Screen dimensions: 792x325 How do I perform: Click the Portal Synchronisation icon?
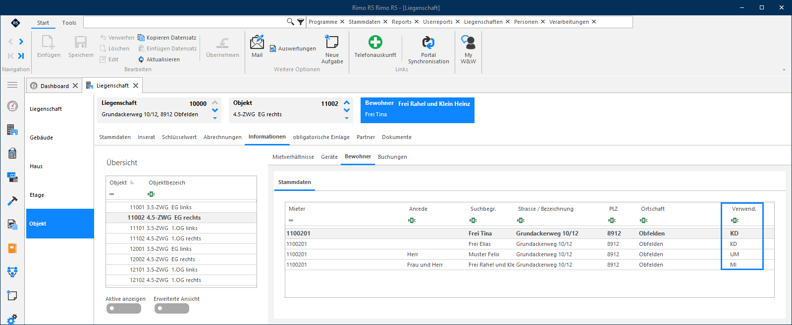[428, 42]
